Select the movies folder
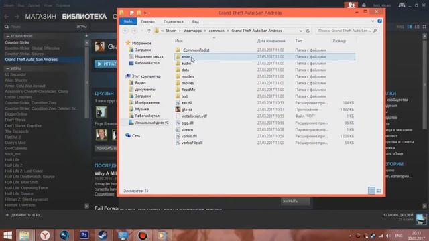The image size is (429, 241). tap(188, 83)
